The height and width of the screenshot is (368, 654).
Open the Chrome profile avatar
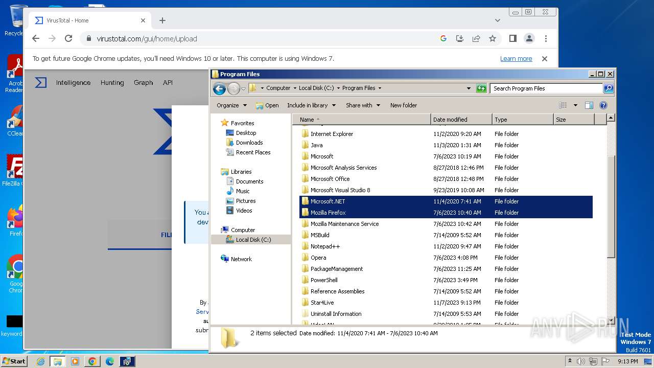point(529,38)
